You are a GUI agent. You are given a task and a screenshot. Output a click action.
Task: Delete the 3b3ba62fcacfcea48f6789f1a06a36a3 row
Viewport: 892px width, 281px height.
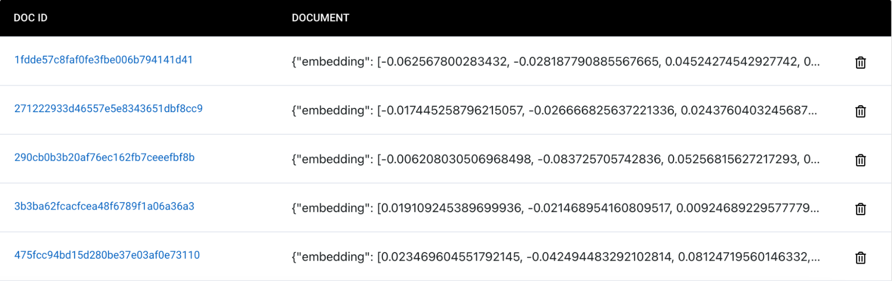[x=860, y=209]
